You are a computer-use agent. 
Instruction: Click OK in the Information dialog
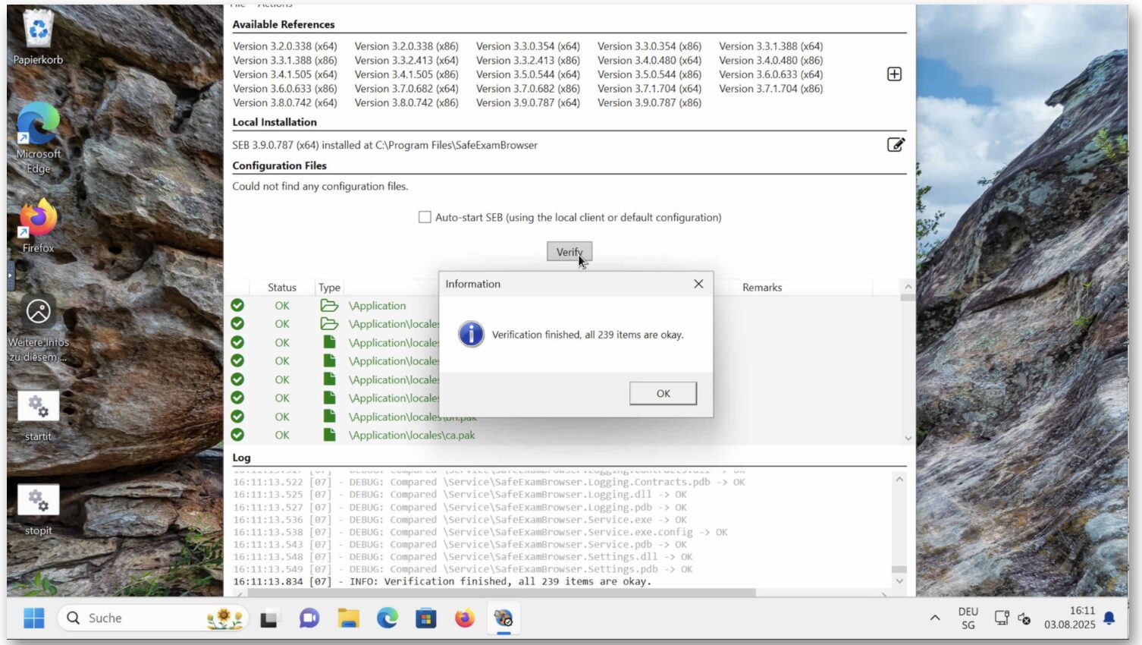click(x=663, y=393)
